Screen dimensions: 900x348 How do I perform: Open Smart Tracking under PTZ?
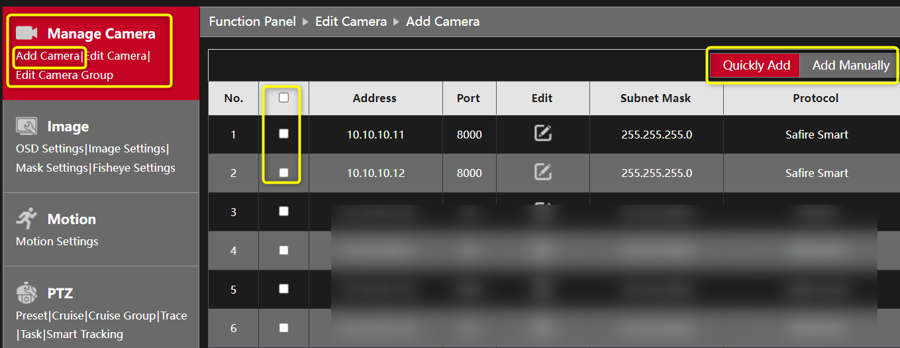[x=85, y=334]
